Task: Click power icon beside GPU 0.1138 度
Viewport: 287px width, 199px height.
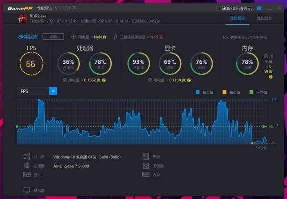Action: coord(150,80)
